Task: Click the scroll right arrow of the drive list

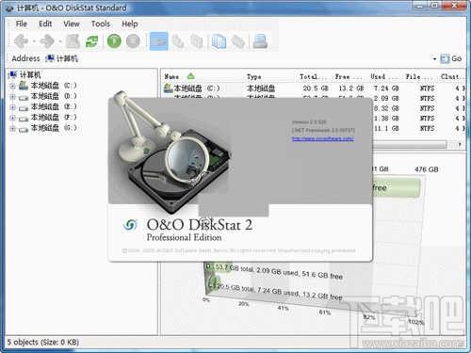Action: tap(460, 145)
